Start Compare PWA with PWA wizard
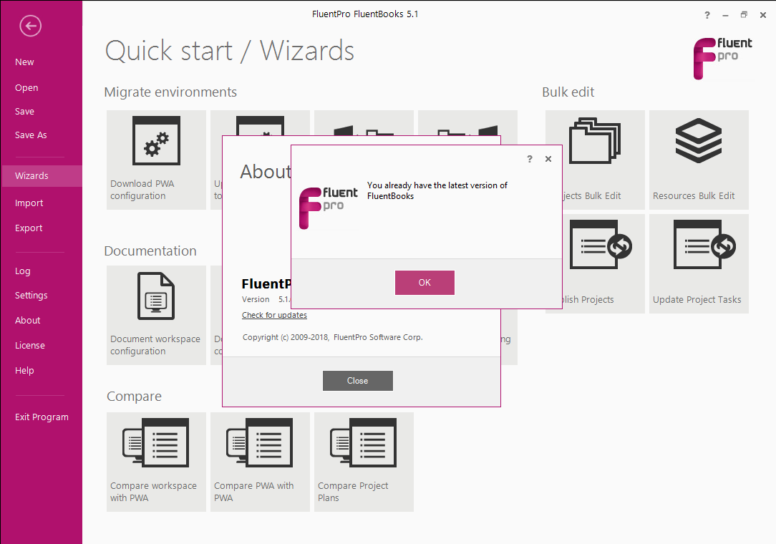Image resolution: width=776 pixels, height=544 pixels. (261, 462)
